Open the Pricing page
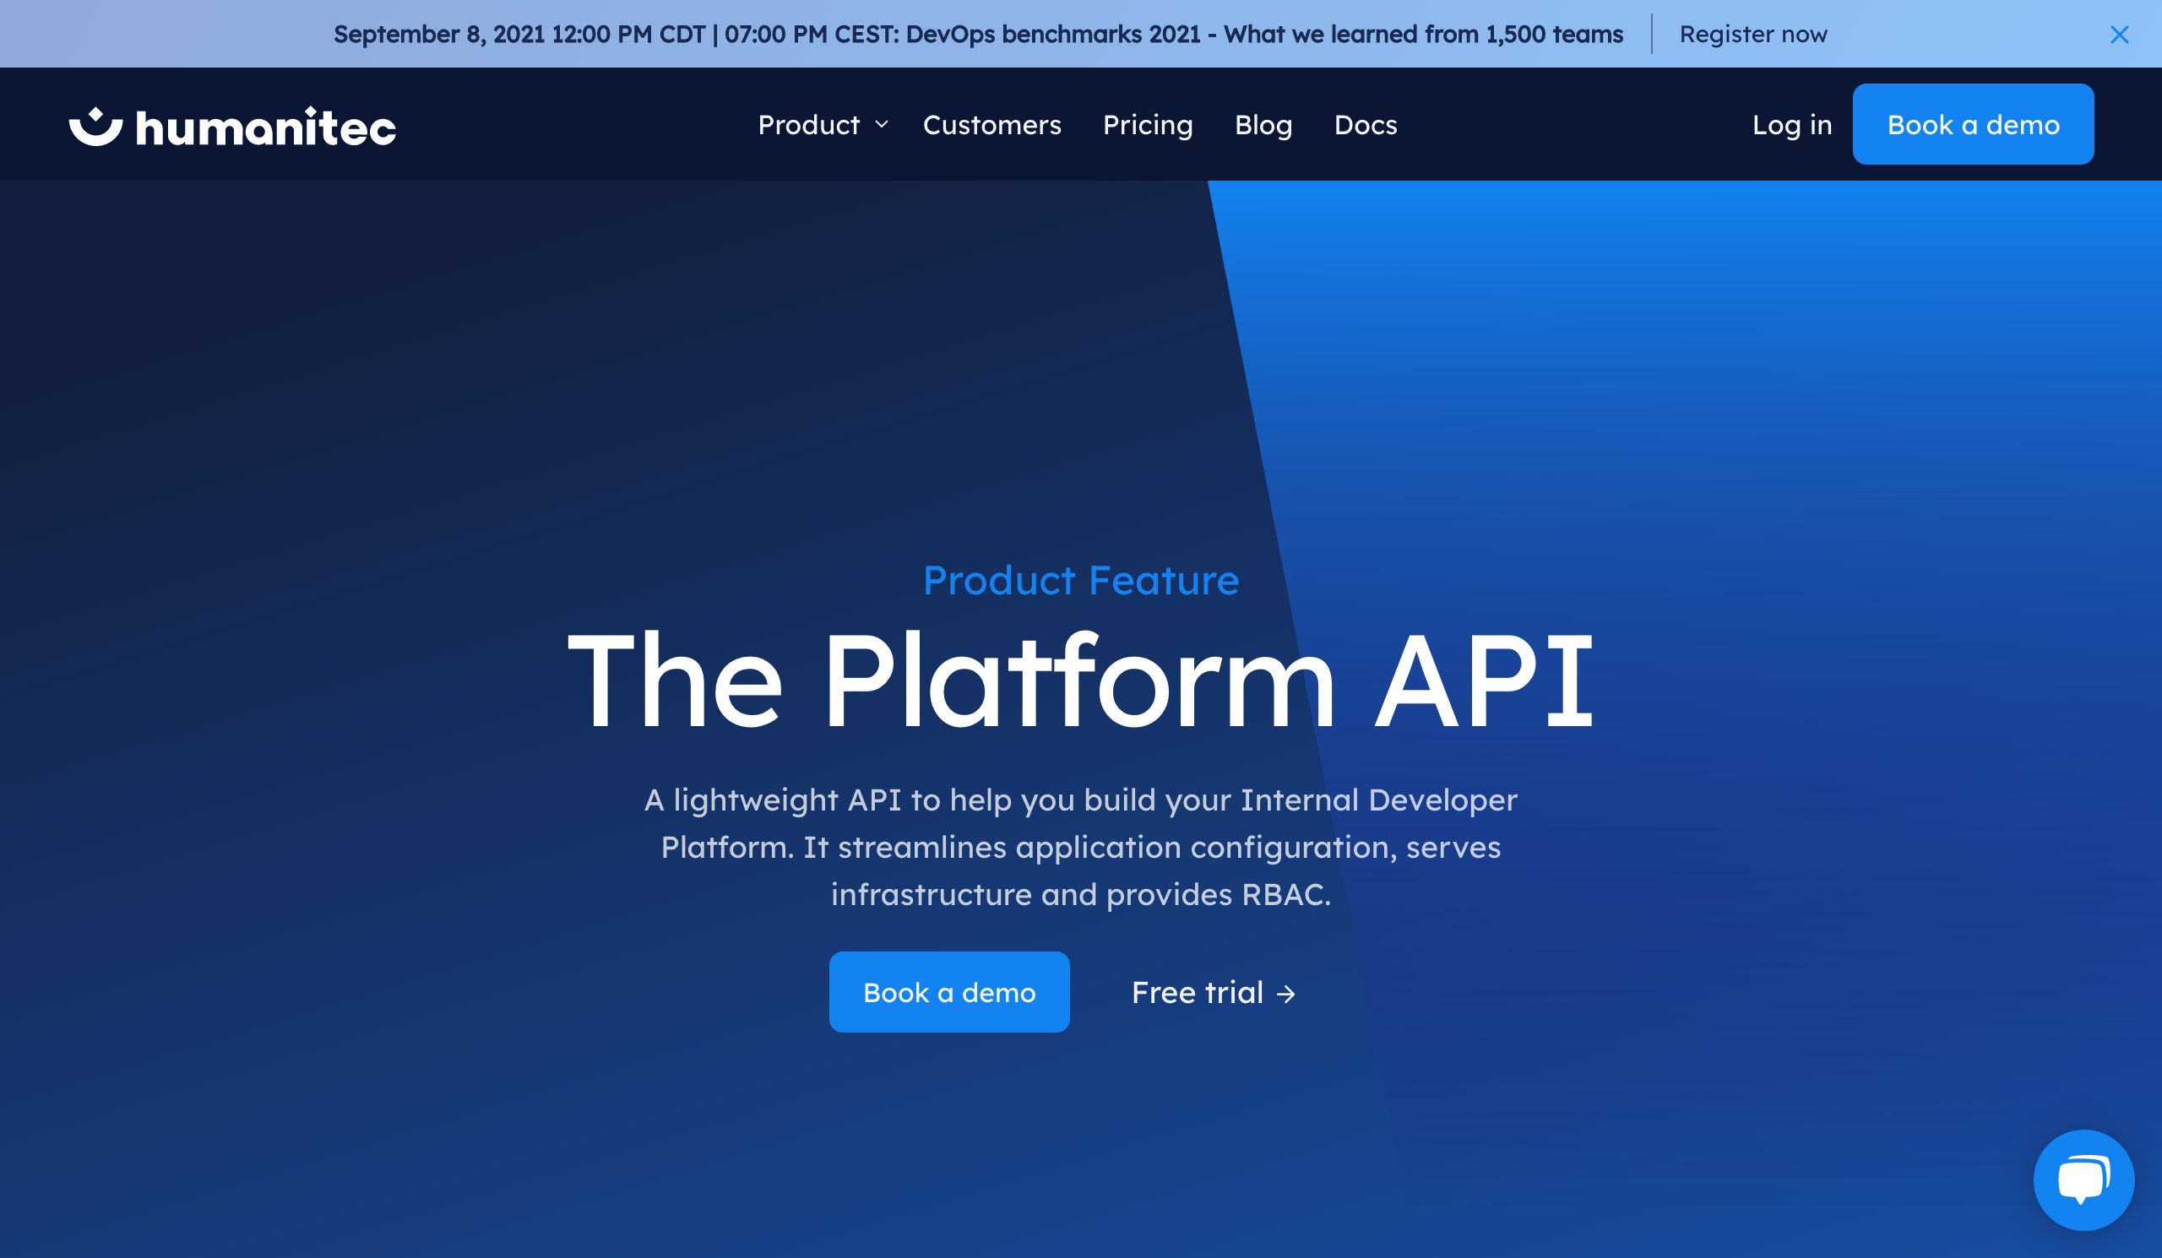 point(1148,125)
